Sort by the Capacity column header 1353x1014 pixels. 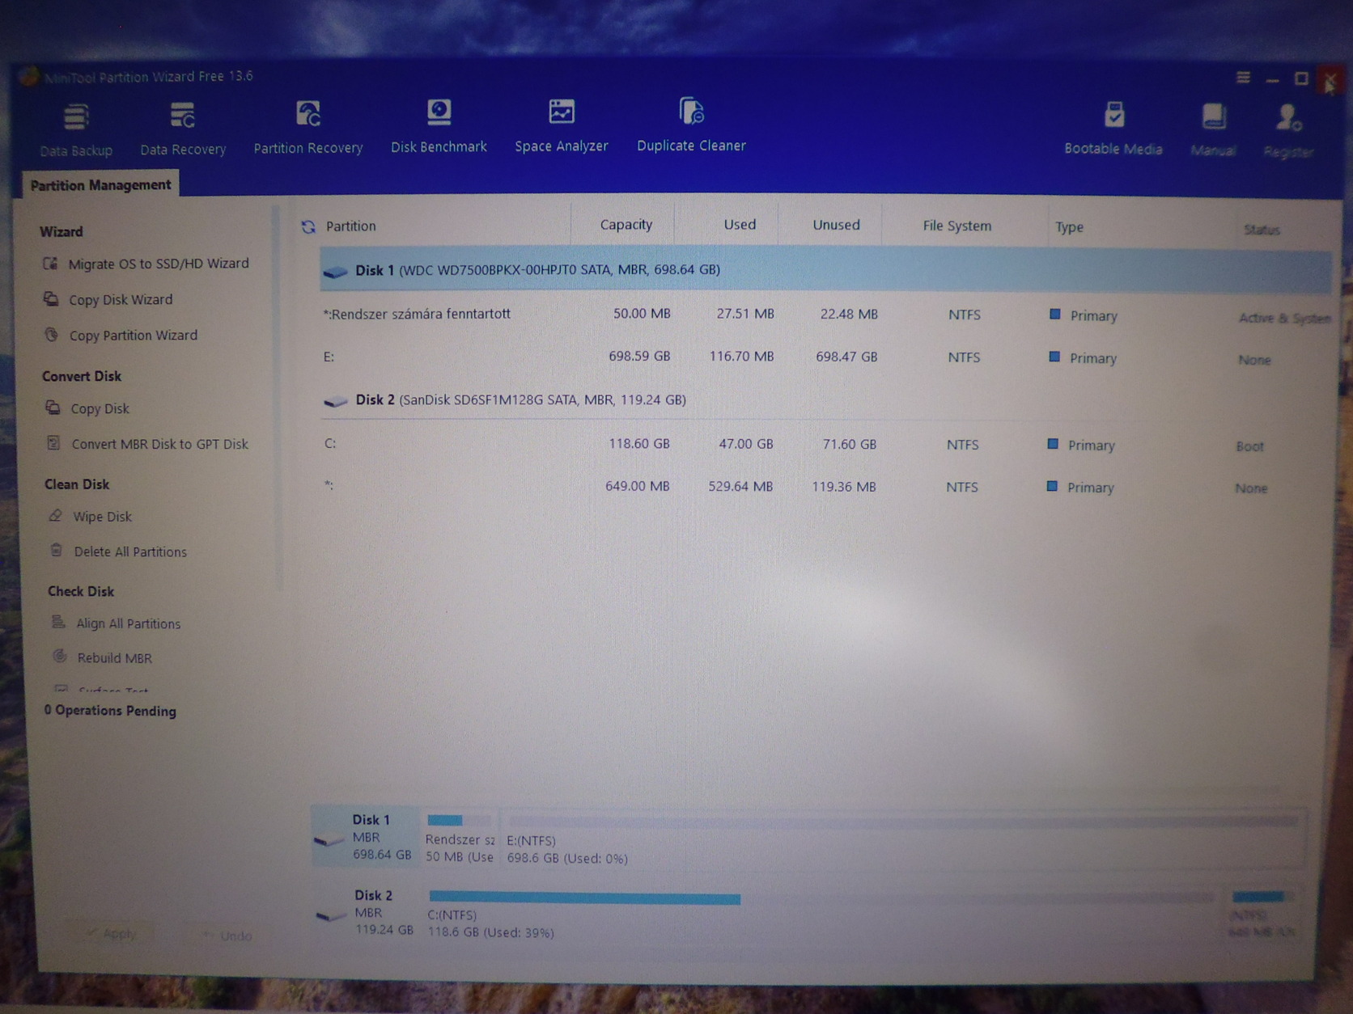(626, 225)
